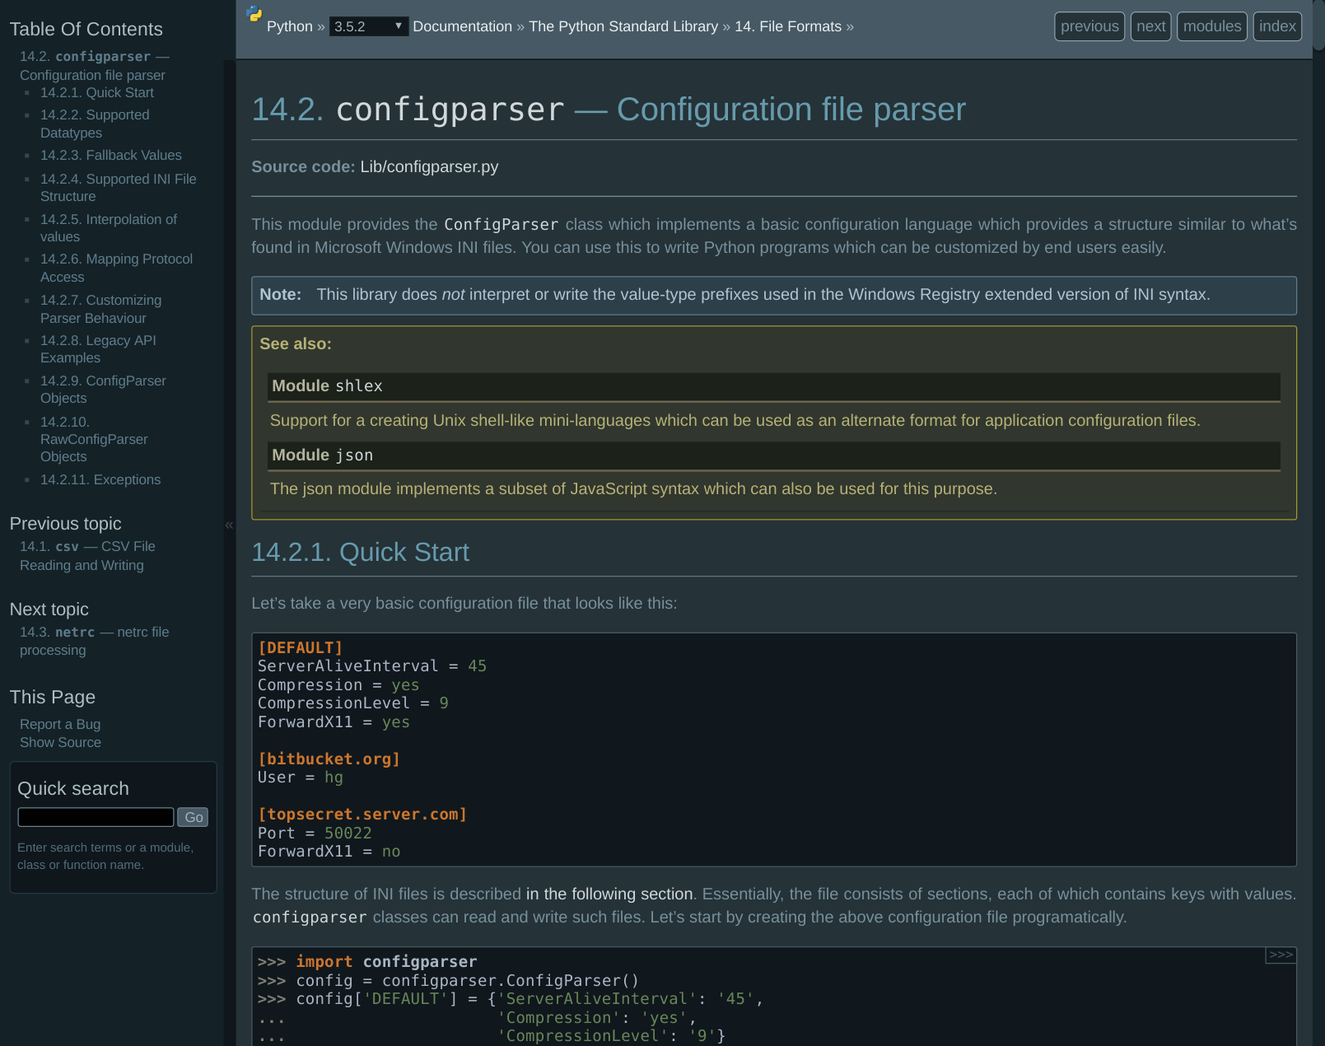The height and width of the screenshot is (1046, 1325).
Task: Click the Python logo icon
Action: coord(254,14)
